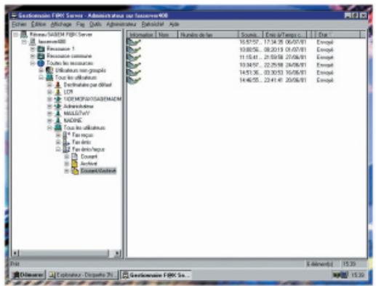376x286 pixels.
Task: Click the Fax reçus folder icon
Action: point(67,135)
